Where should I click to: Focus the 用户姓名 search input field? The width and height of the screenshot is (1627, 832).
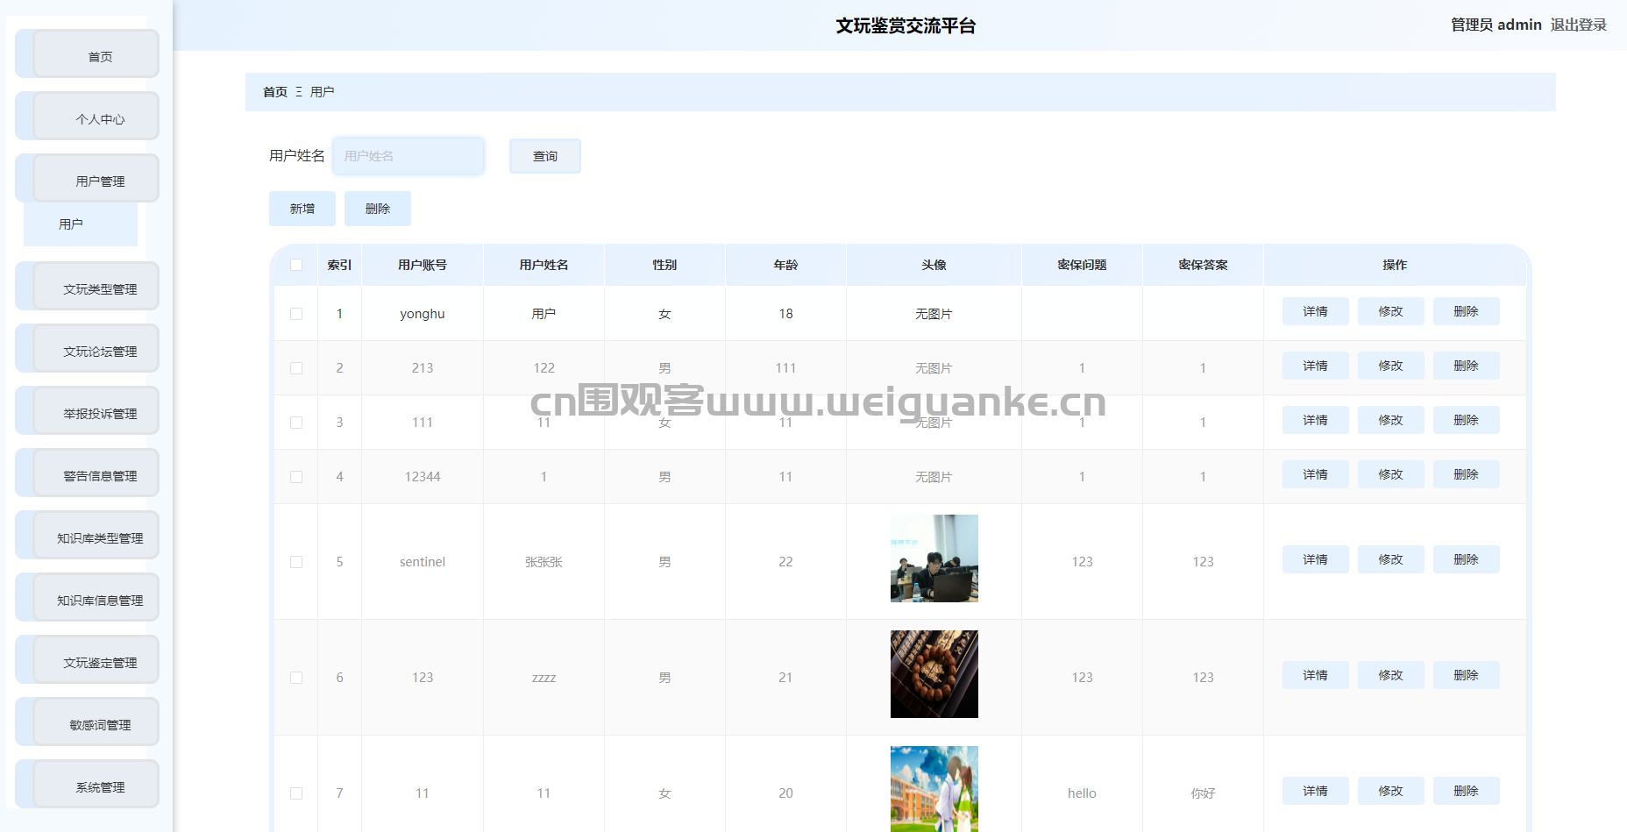pyautogui.click(x=409, y=156)
